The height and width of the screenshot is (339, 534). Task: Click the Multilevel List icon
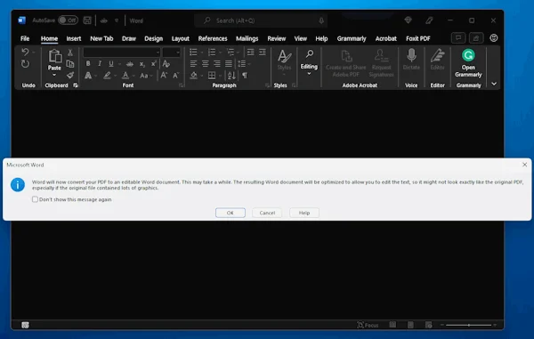pyautogui.click(x=231, y=52)
